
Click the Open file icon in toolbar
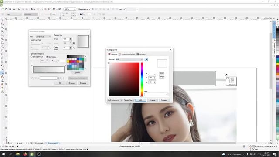(x=7, y=9)
